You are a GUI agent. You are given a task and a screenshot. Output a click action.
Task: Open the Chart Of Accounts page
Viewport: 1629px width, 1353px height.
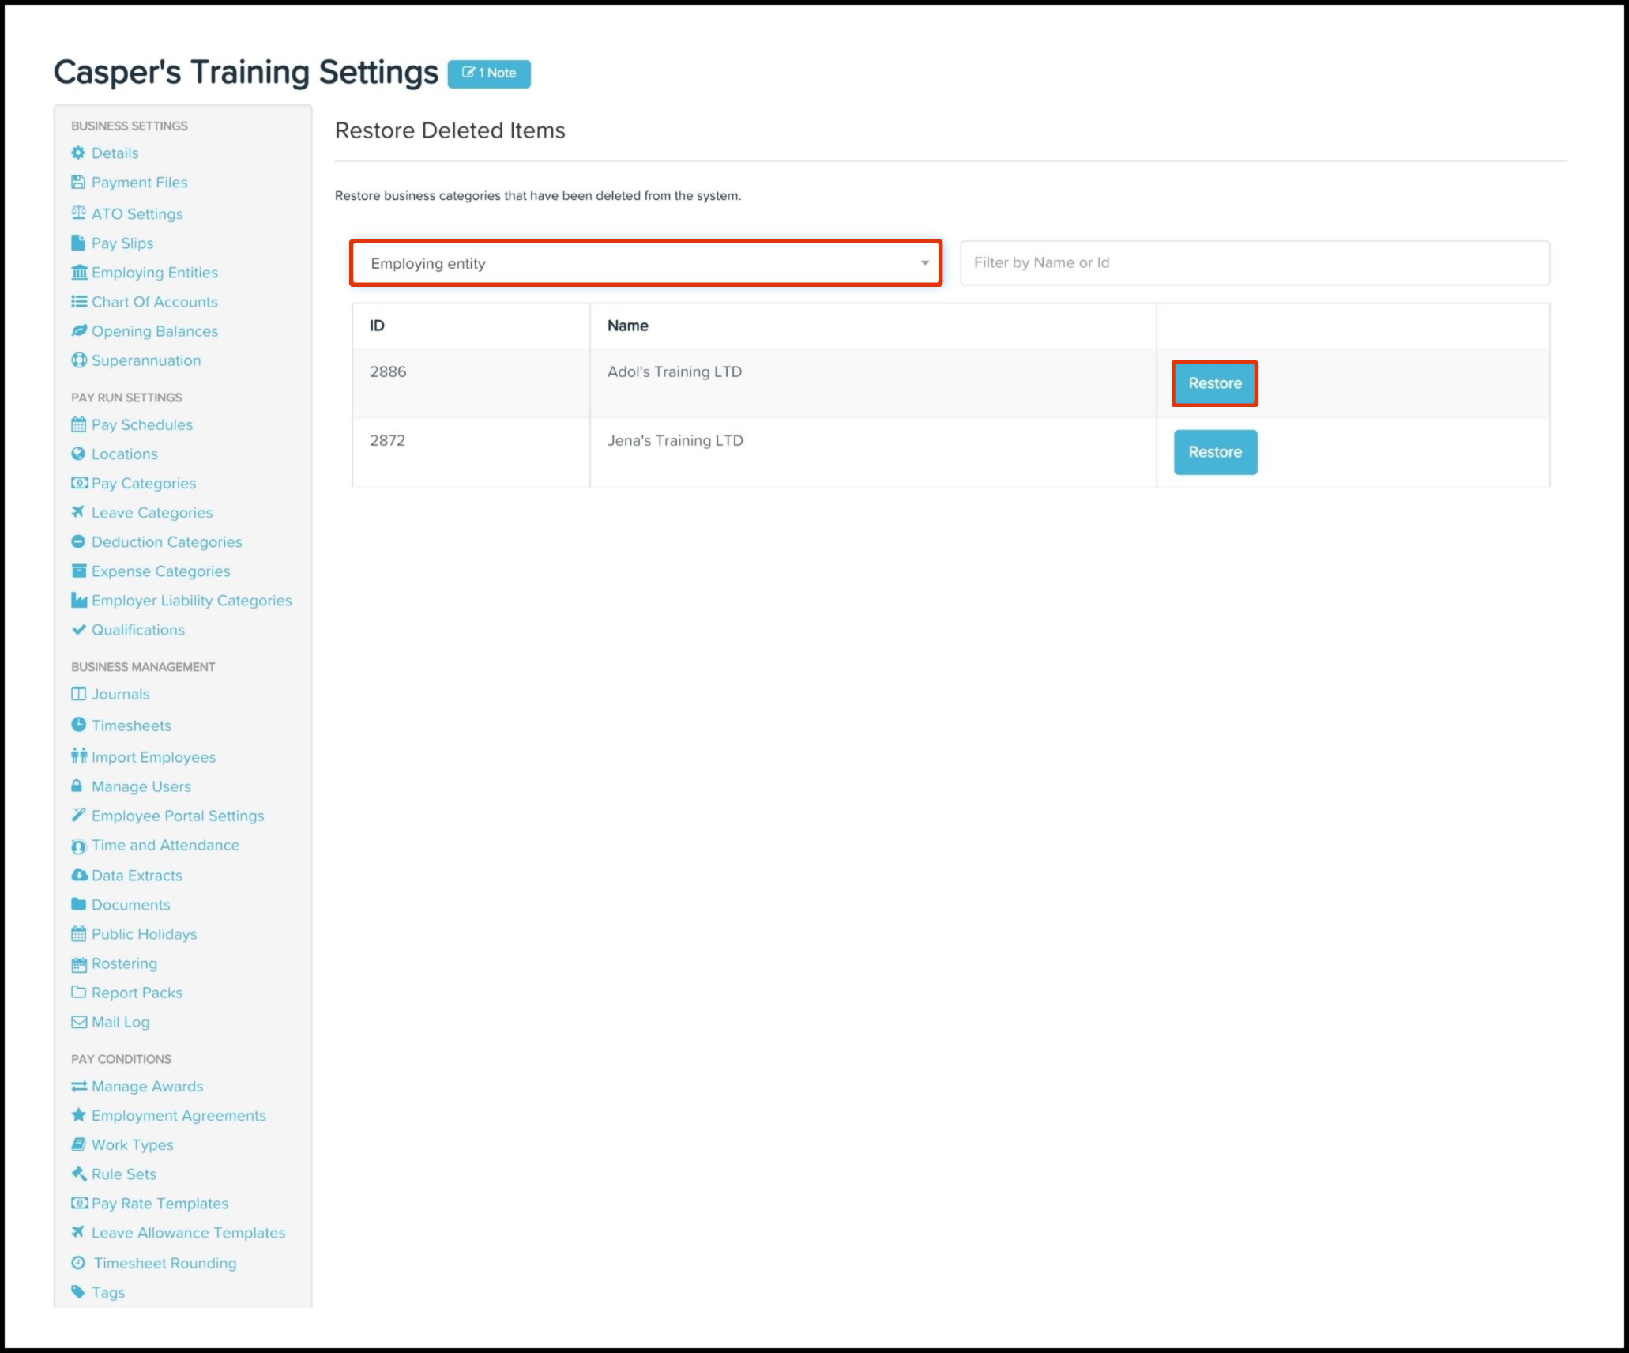[x=154, y=302]
